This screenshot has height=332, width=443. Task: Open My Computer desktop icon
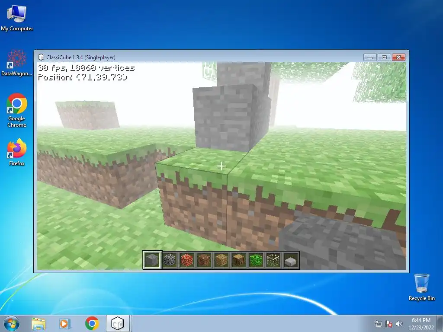(x=17, y=17)
